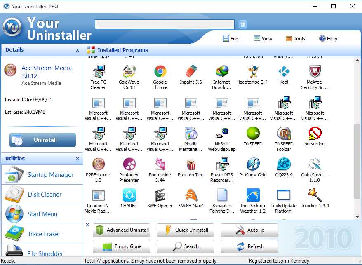Select the Photodex Presenter icon
Viewport: 362px width, 265px height.
coord(129,164)
